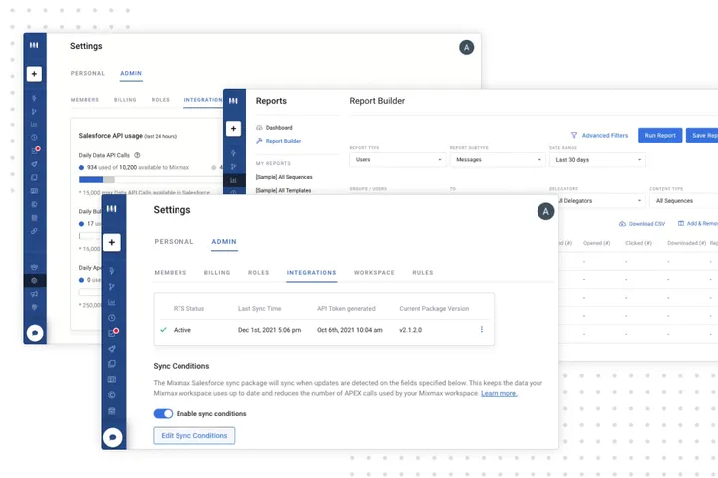Open the Delegators dropdown in Report Builder
Viewport: 718px width, 478px height.
pyautogui.click(x=600, y=201)
